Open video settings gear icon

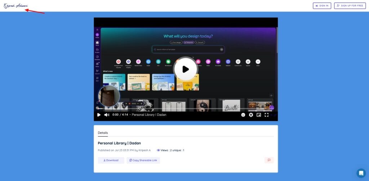point(251,115)
